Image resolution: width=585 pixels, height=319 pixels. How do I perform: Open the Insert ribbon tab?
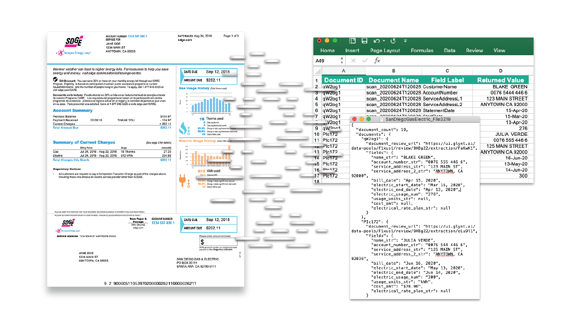click(x=352, y=50)
